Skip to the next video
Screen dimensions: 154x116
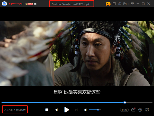pos(76,110)
